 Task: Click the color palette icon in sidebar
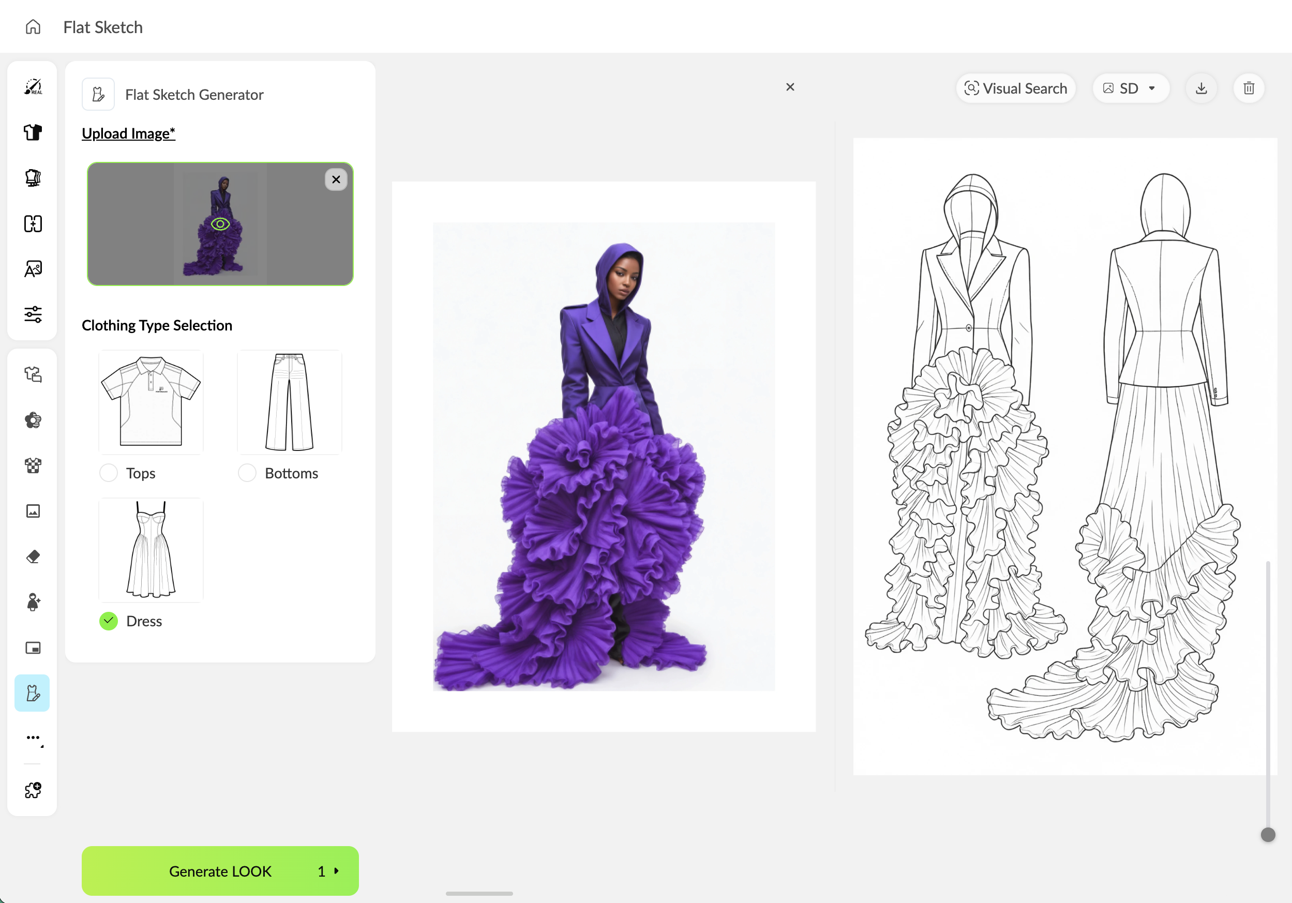tap(33, 420)
